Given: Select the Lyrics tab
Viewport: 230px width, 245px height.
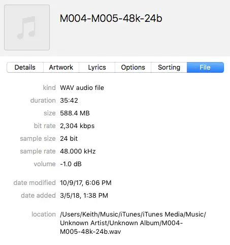Looking at the screenshot, I should (x=97, y=68).
